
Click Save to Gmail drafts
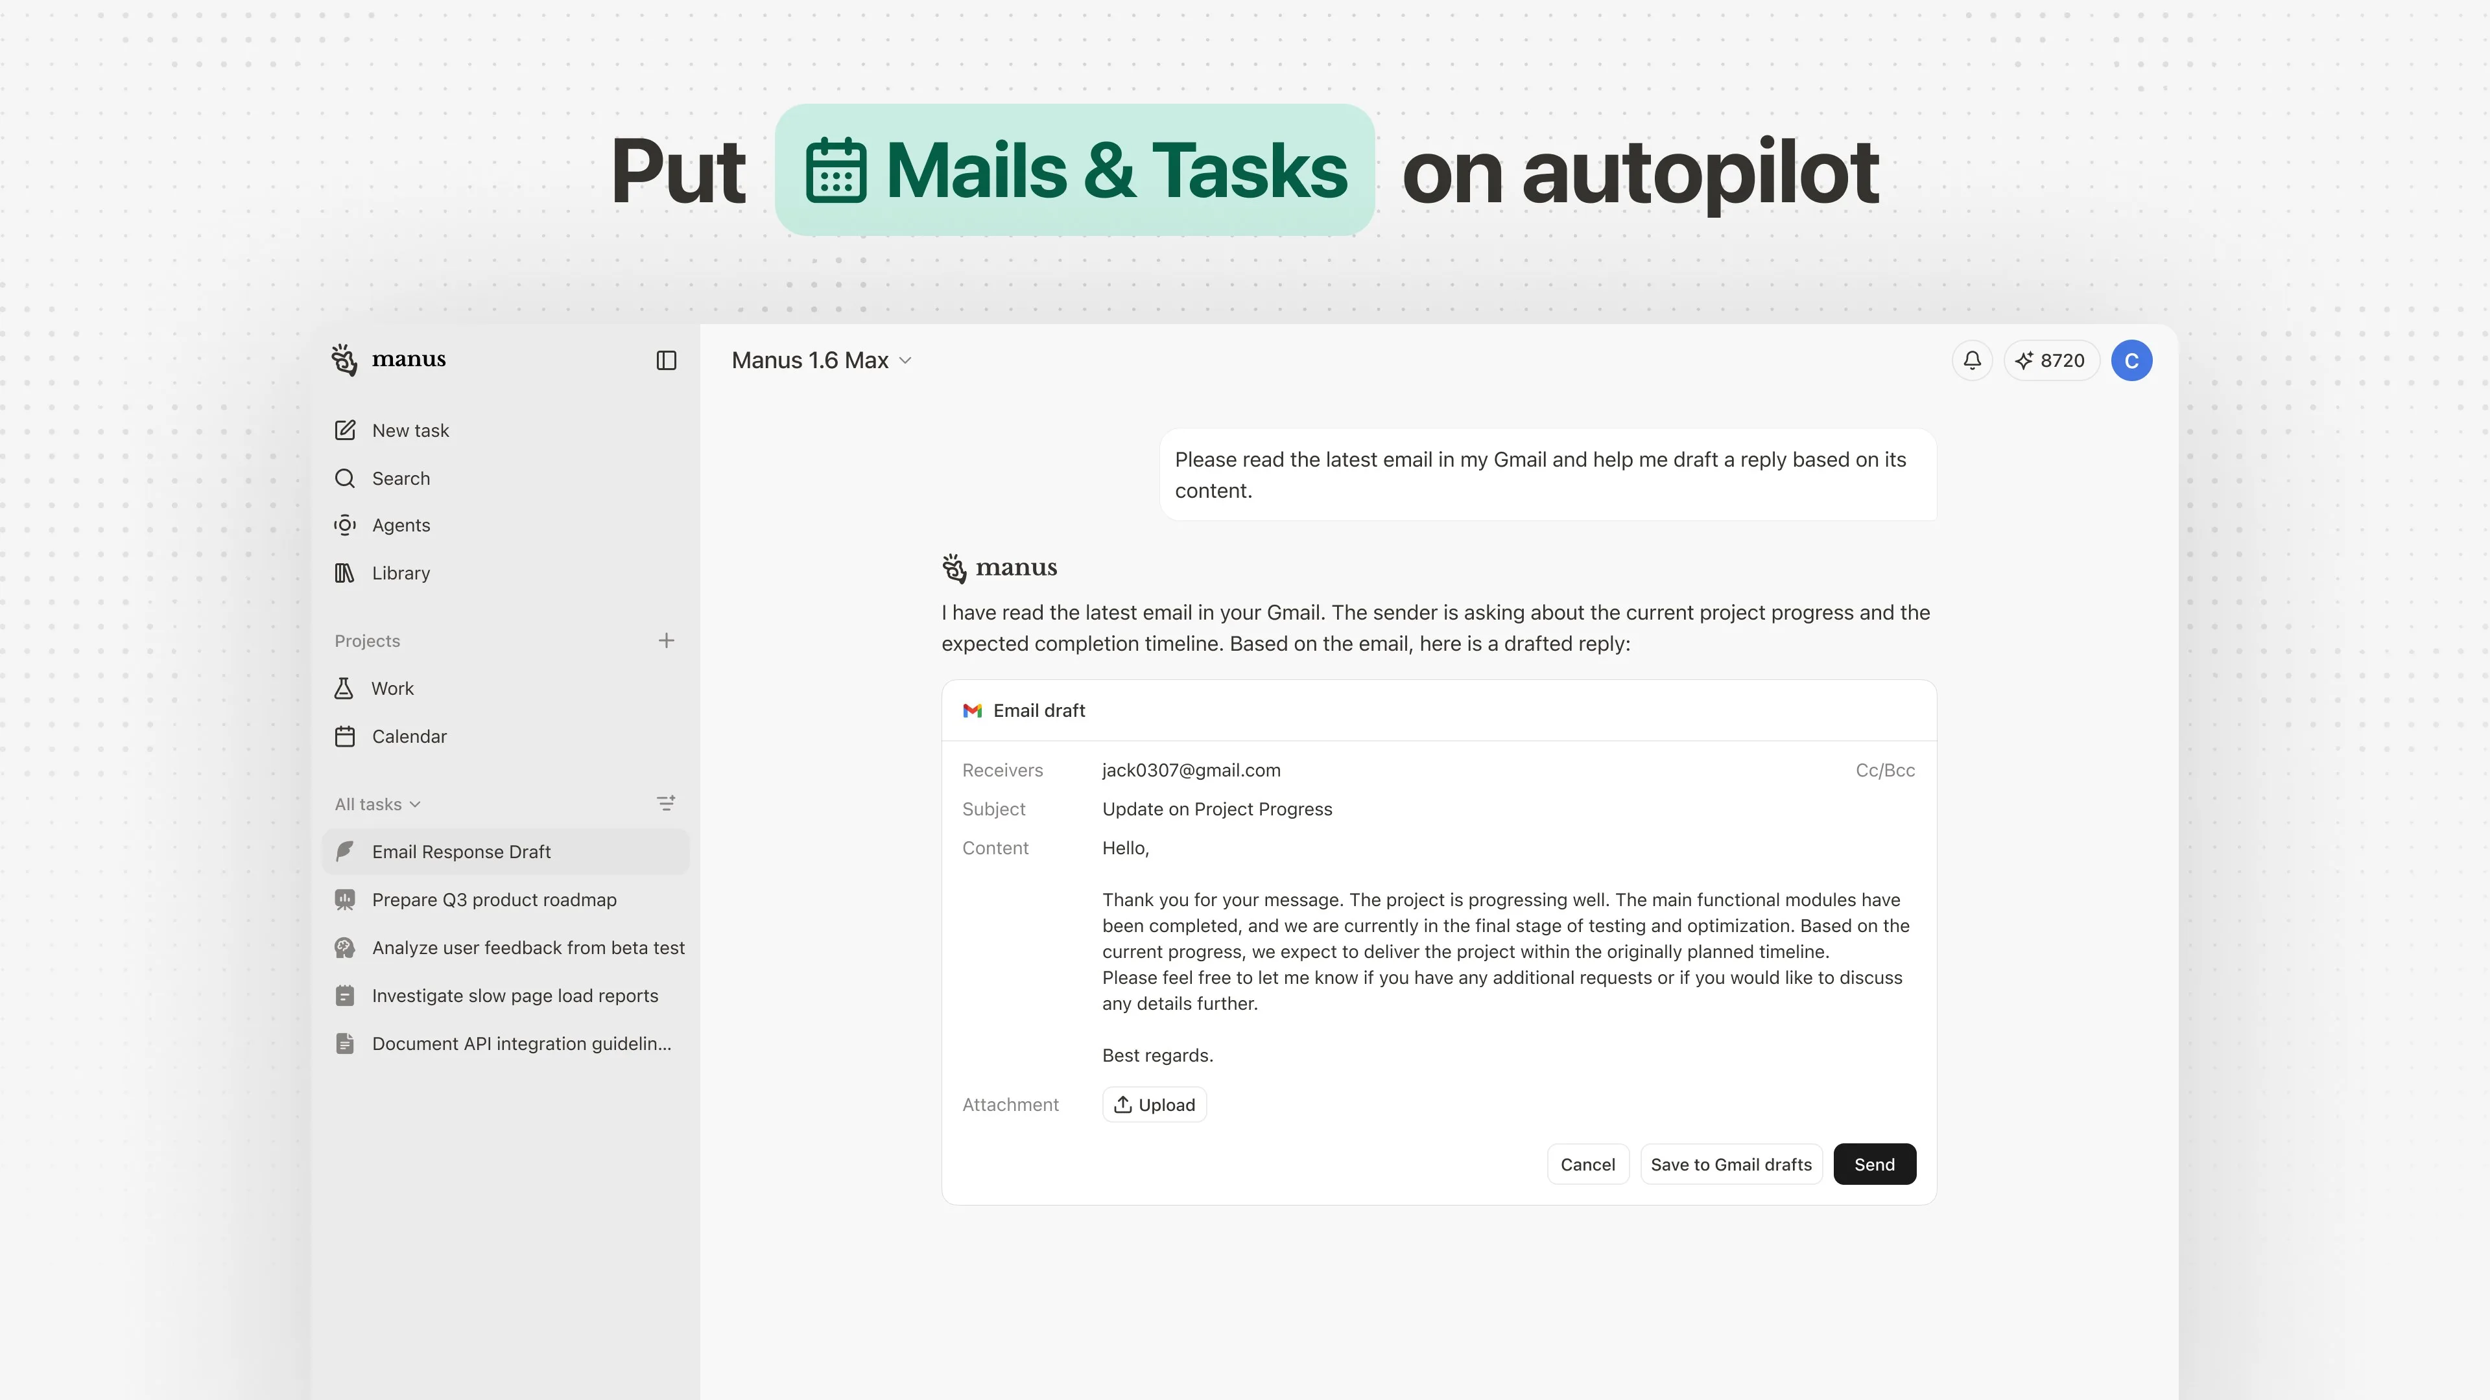(1731, 1164)
